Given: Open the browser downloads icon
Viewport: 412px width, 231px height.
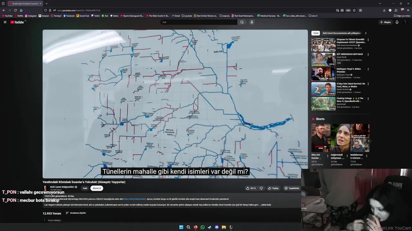Looking at the screenshot, I should point(384,10).
